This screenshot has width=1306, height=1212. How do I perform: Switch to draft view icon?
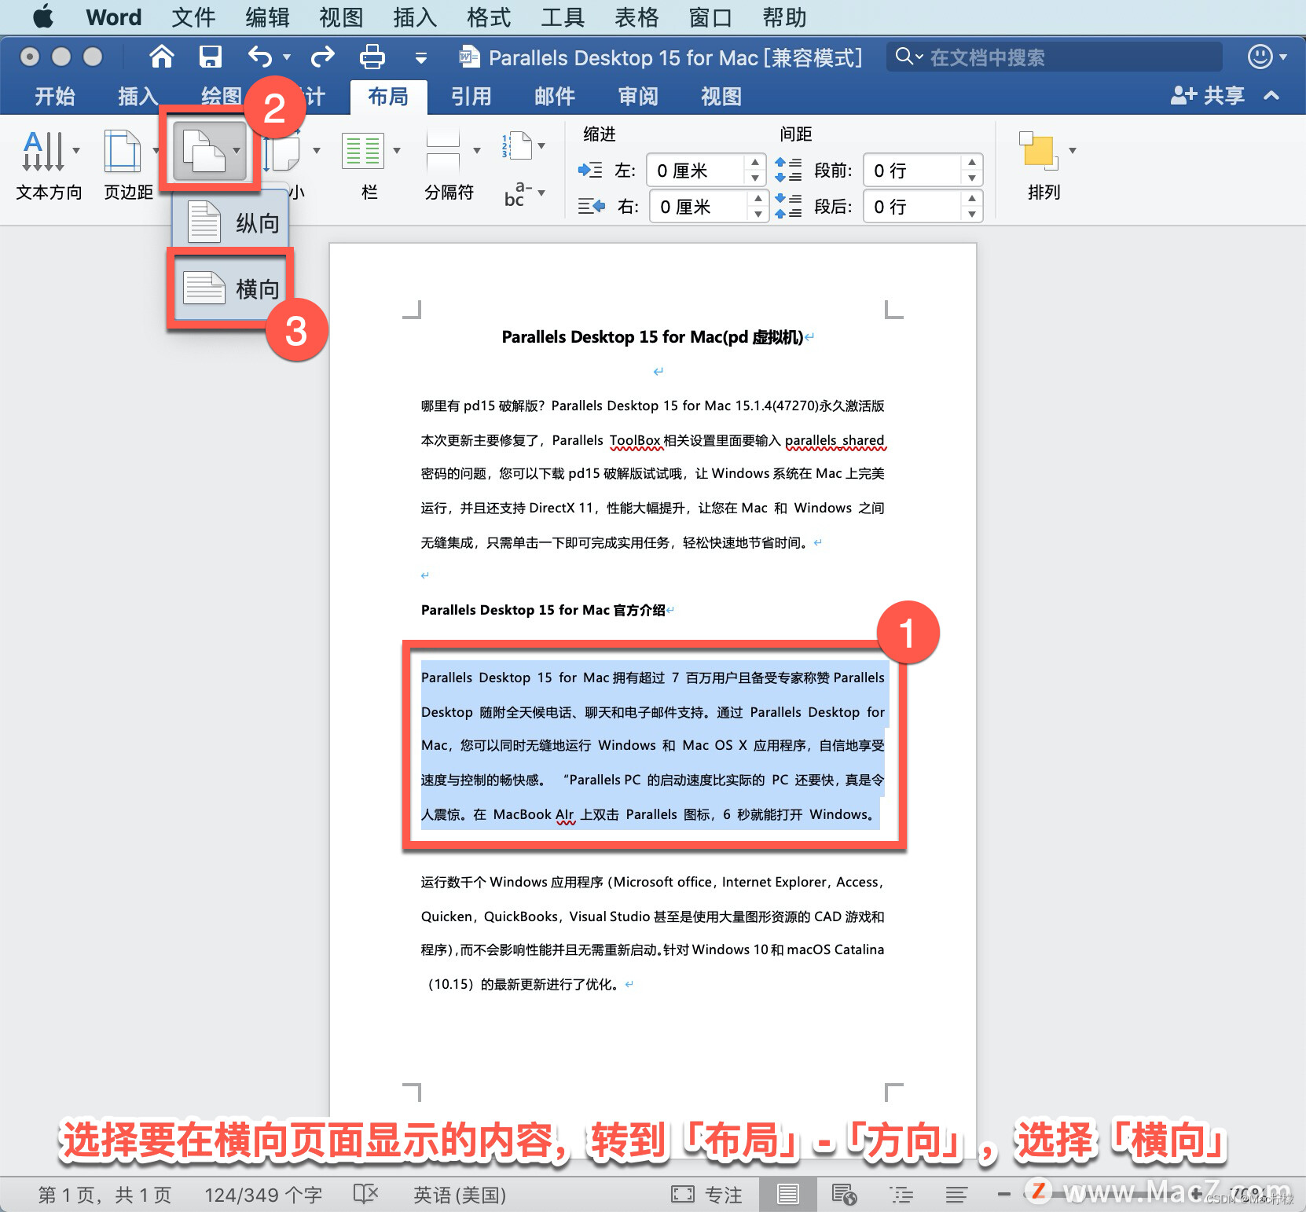click(x=956, y=1195)
